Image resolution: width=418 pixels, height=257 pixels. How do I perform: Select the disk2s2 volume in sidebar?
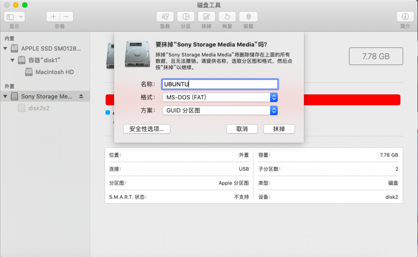click(x=39, y=108)
